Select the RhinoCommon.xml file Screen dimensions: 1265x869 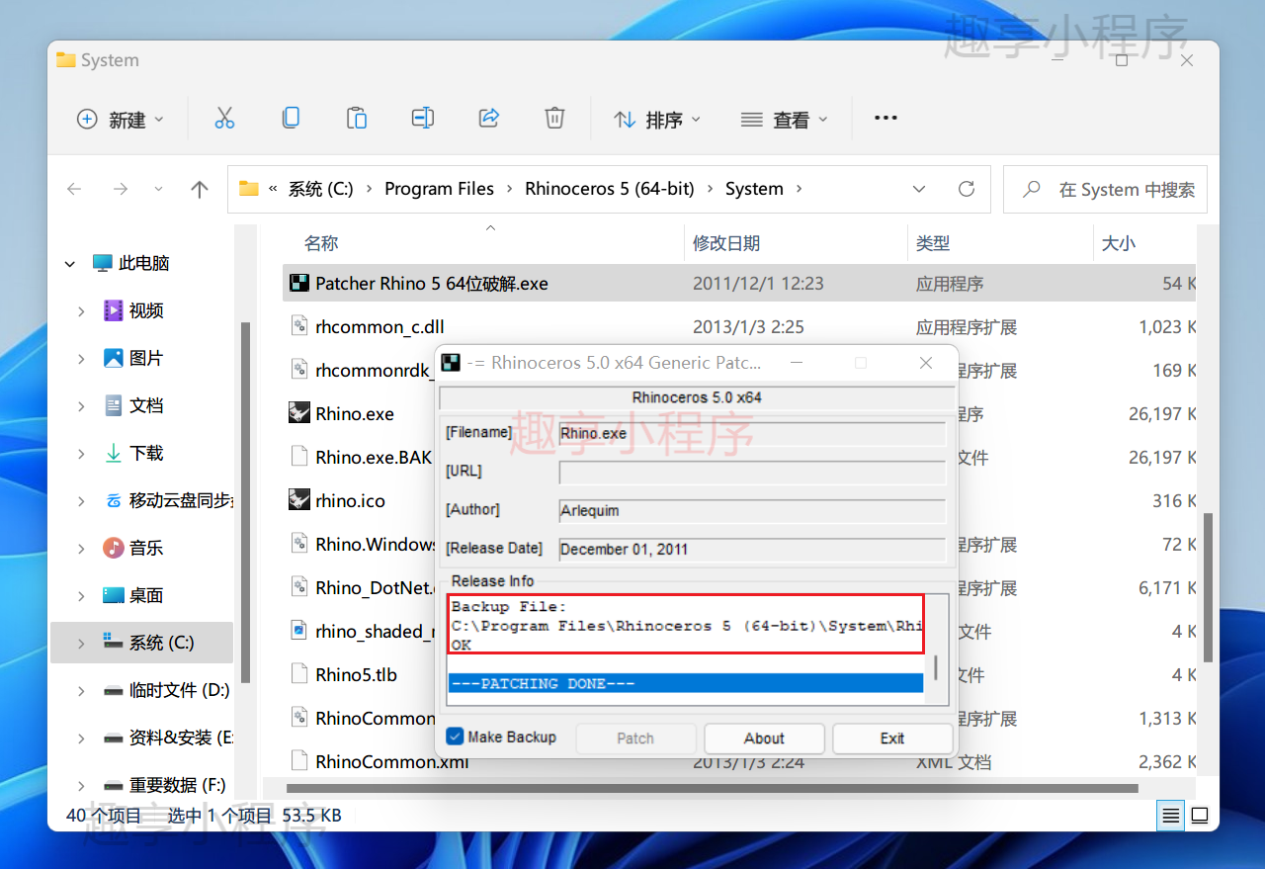[392, 761]
